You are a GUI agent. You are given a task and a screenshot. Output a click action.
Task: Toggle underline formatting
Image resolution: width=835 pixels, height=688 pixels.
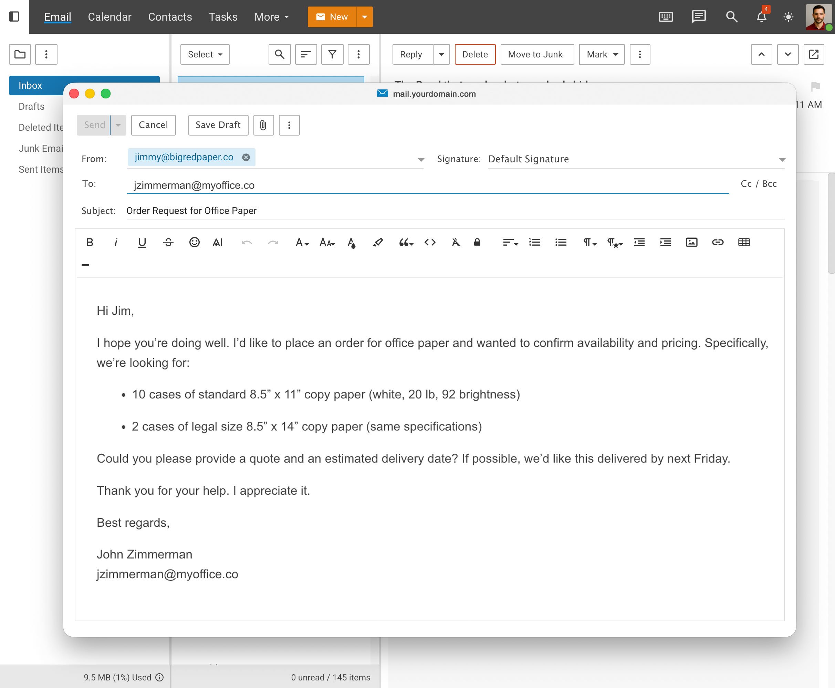pyautogui.click(x=142, y=242)
